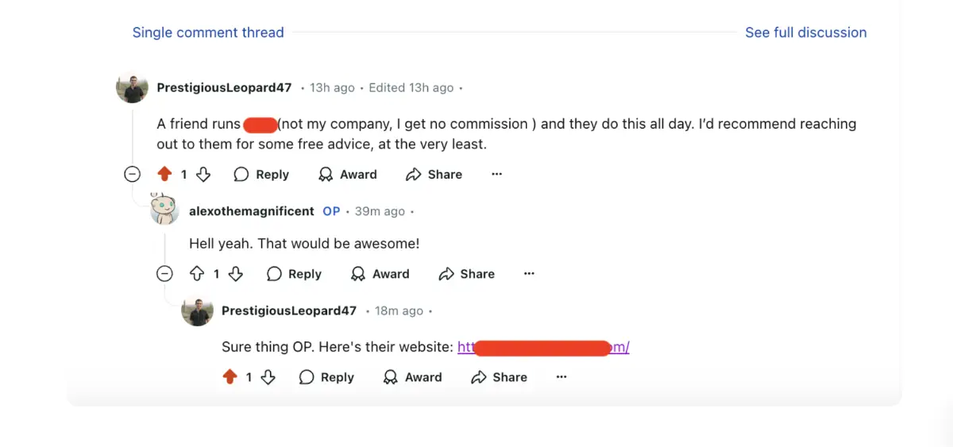953x447 pixels.
Task: Give an Award to the top comment
Action: tap(348, 175)
